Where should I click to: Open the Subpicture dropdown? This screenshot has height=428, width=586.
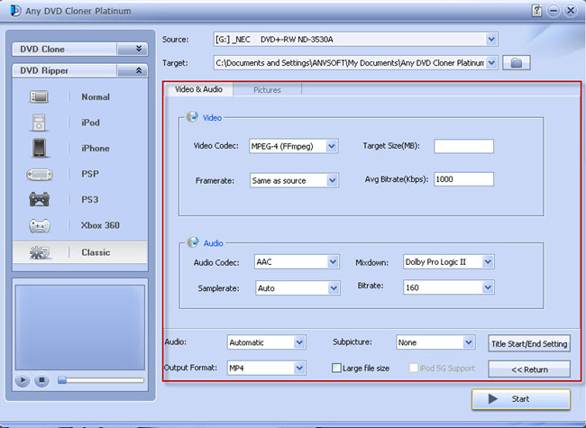[468, 342]
